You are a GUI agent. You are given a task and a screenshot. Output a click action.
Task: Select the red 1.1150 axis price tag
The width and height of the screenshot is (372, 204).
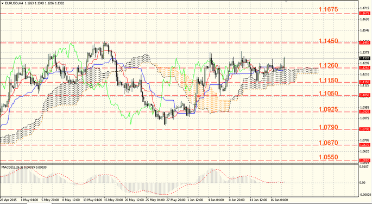[x=364, y=82]
